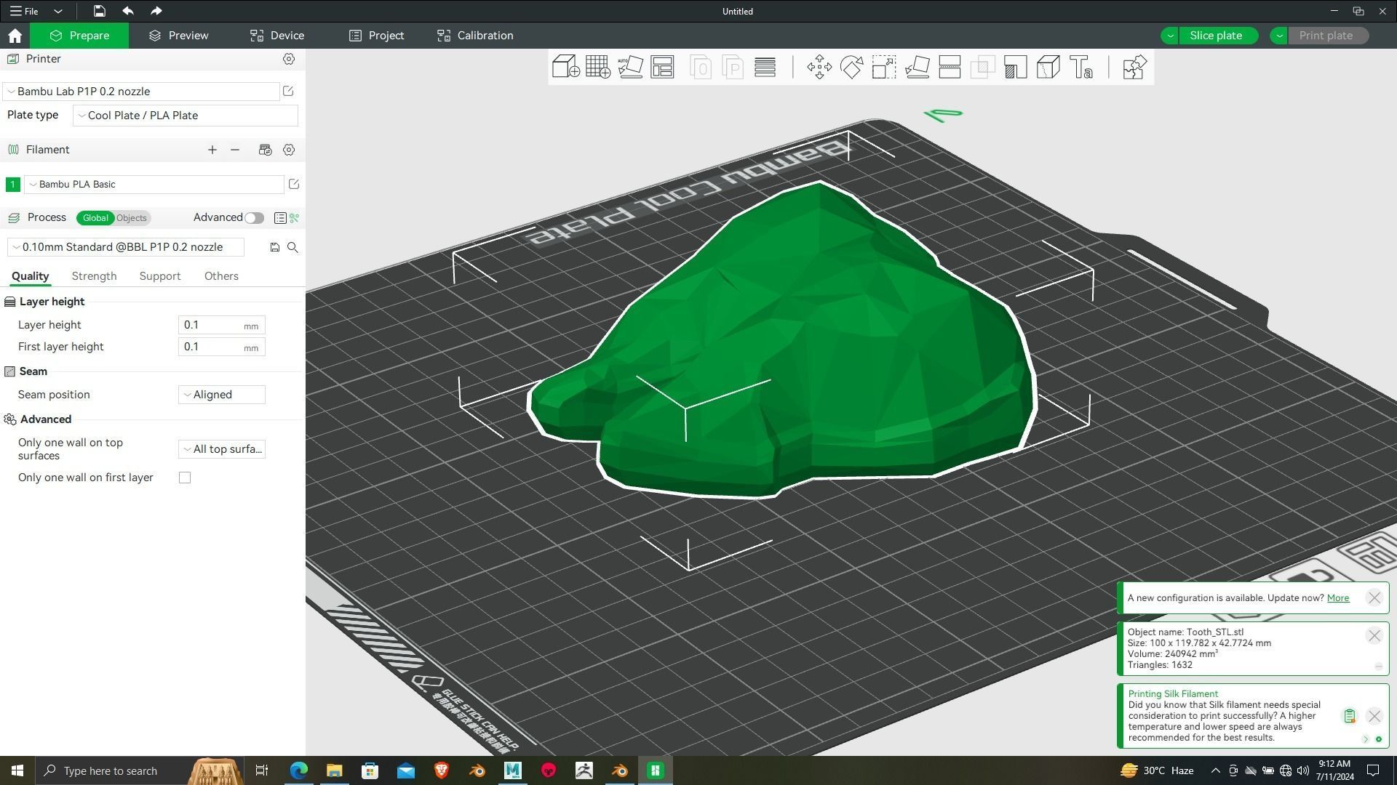This screenshot has height=785, width=1397.
Task: Click the Layer height input field
Action: pos(222,325)
